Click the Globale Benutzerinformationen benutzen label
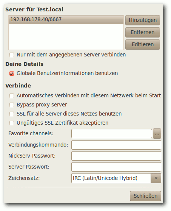Viewport: 171px width, 211px height. (x=67, y=73)
